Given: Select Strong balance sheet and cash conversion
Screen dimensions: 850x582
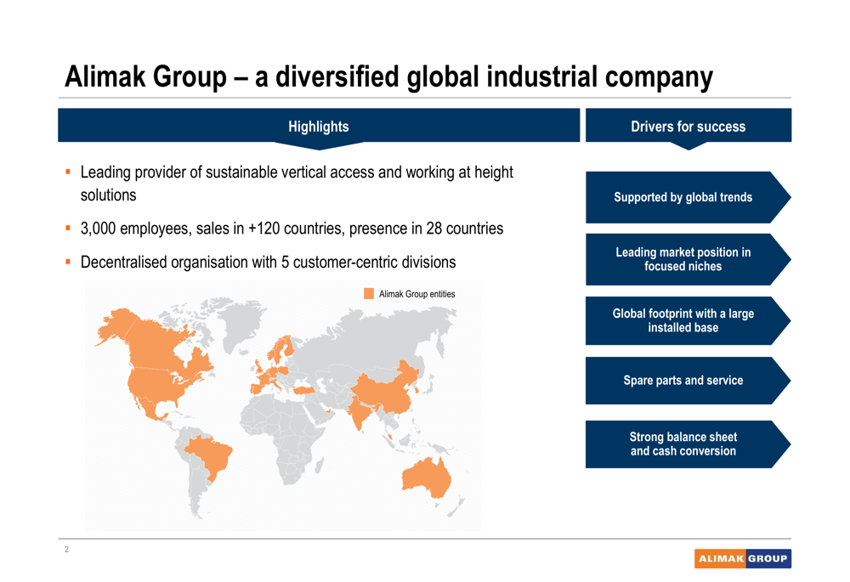Looking at the screenshot, I should [x=688, y=444].
